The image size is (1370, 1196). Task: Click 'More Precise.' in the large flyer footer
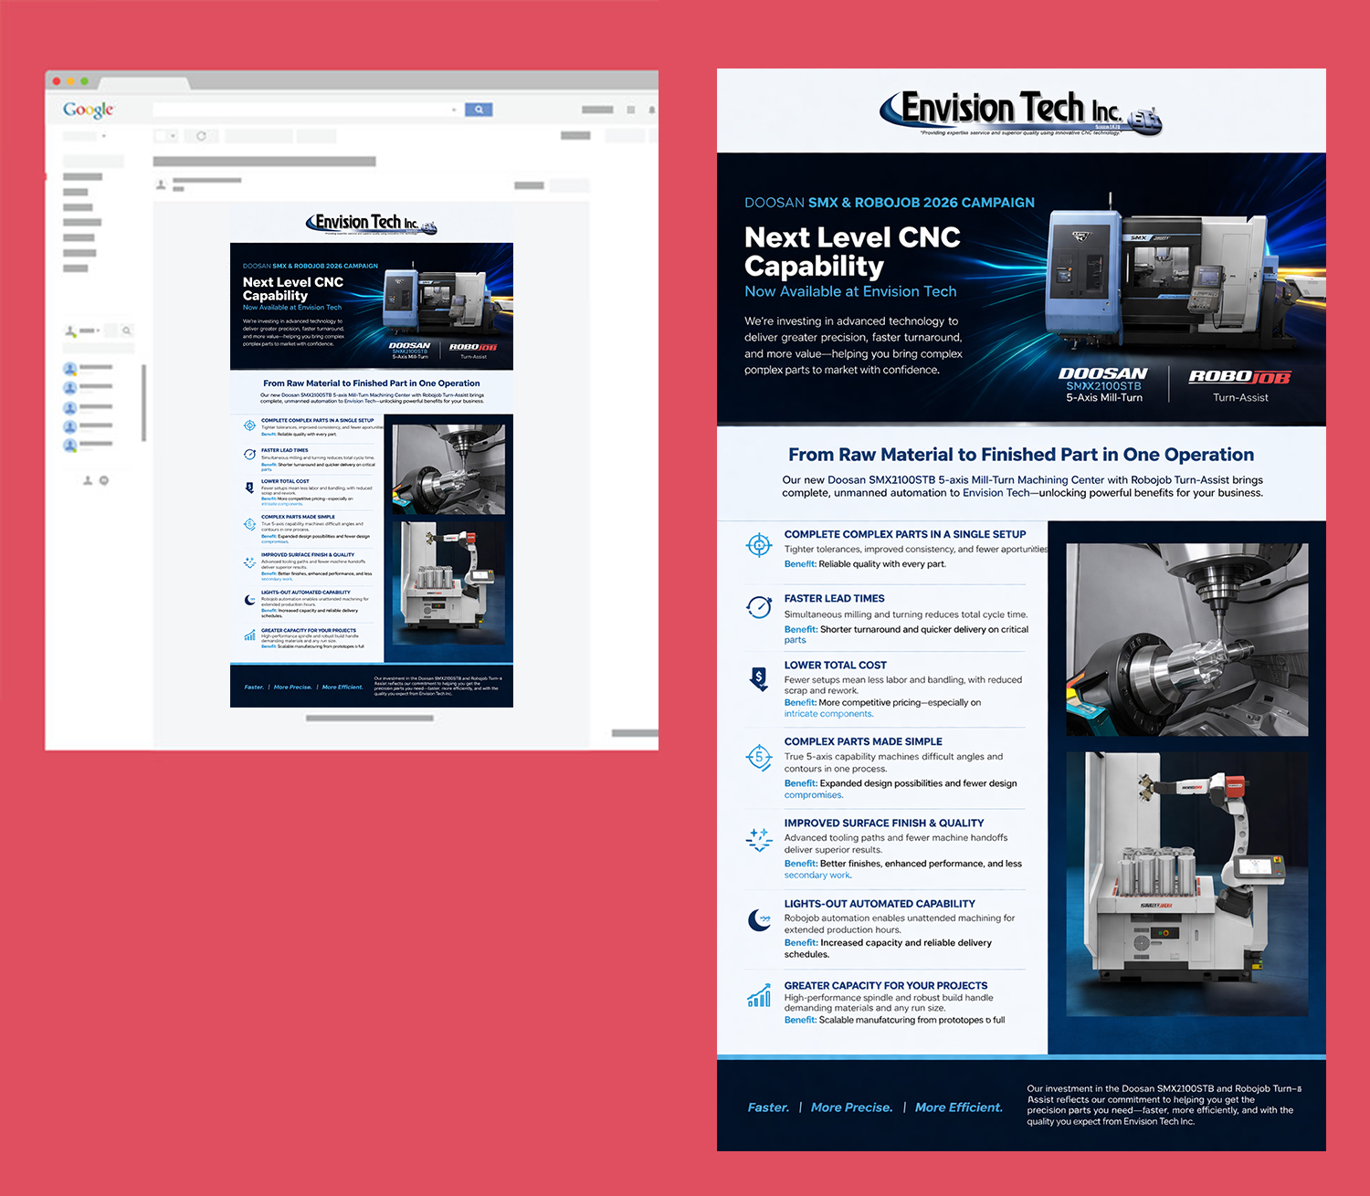(x=851, y=1107)
